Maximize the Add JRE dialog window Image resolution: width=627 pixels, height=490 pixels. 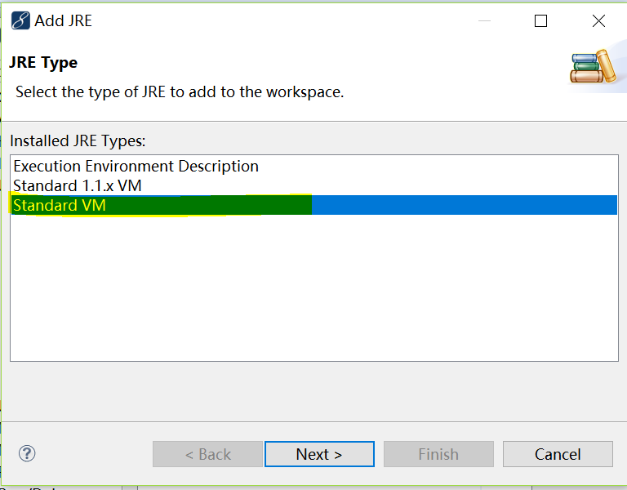tap(540, 20)
